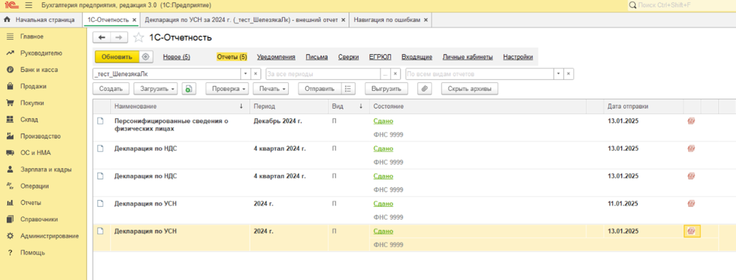The height and width of the screenshot is (280, 736).
Task: Switch to the Начальная страница tab
Action: pos(41,20)
